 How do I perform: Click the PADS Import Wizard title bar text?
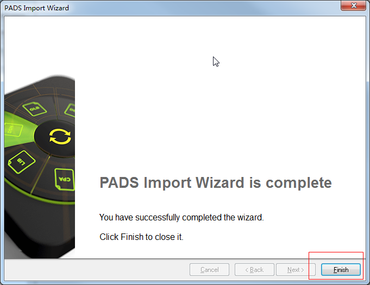coord(36,8)
